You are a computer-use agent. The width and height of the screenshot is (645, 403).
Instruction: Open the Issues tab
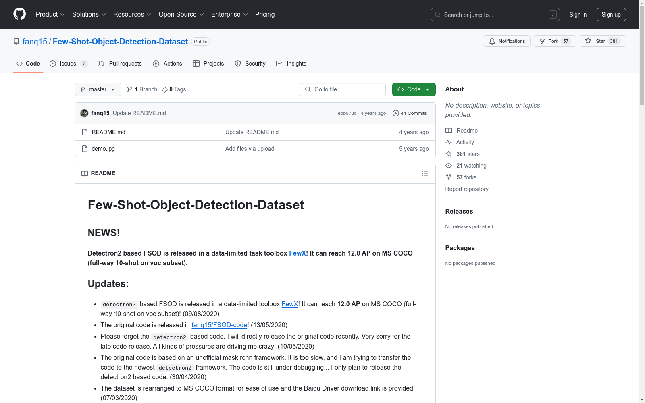(68, 64)
